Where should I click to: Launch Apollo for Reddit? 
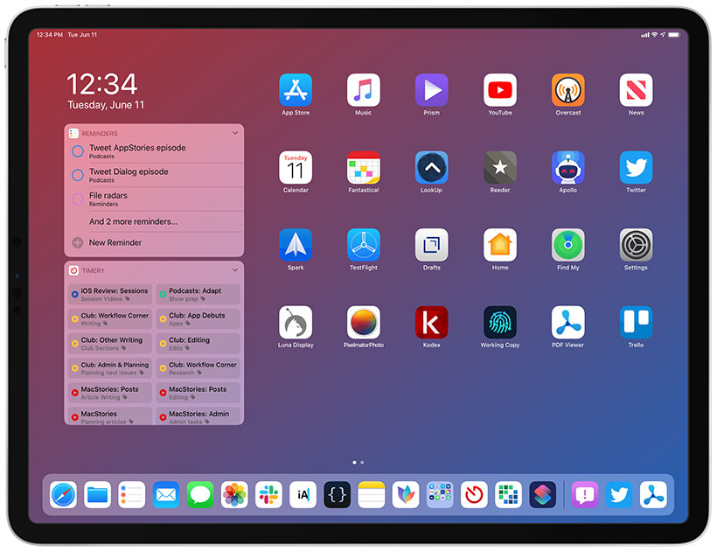tap(568, 167)
